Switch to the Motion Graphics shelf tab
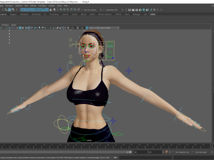Viewport: 214px width, 160px height. click(105, 14)
